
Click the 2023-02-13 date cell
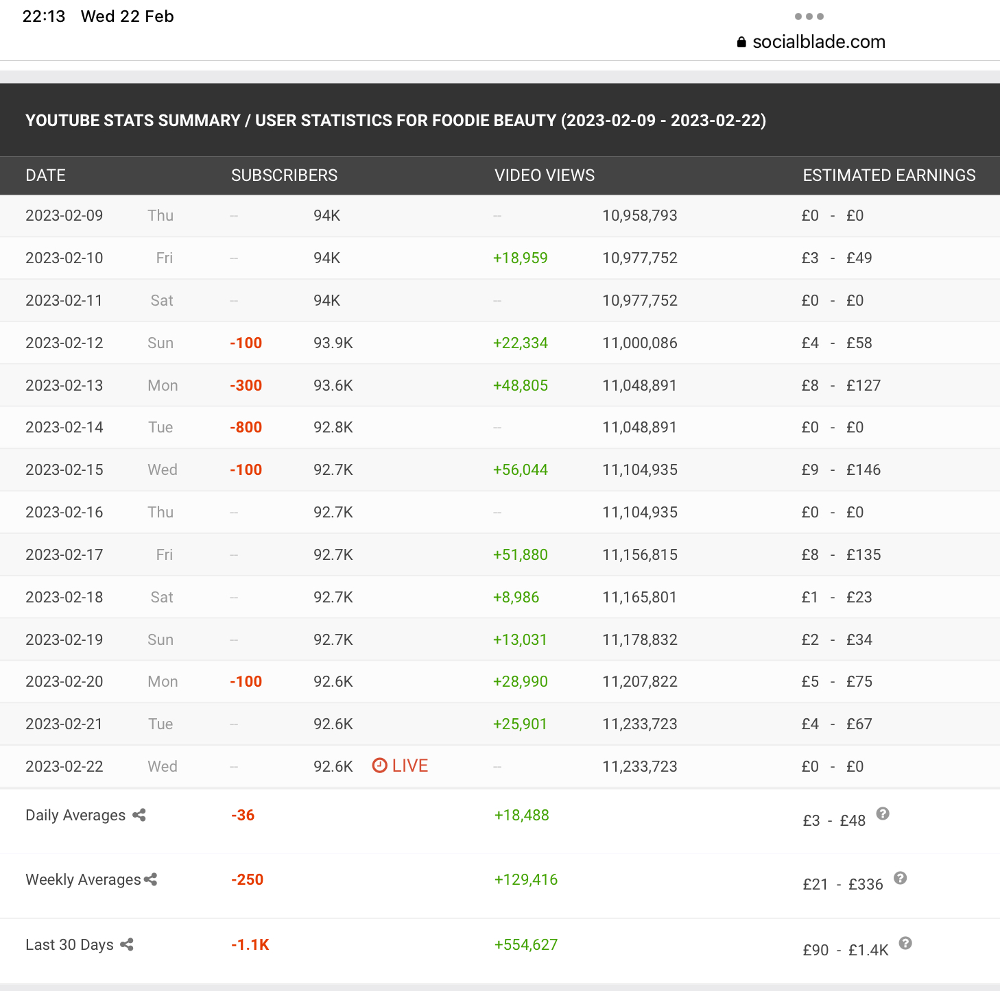pos(64,385)
